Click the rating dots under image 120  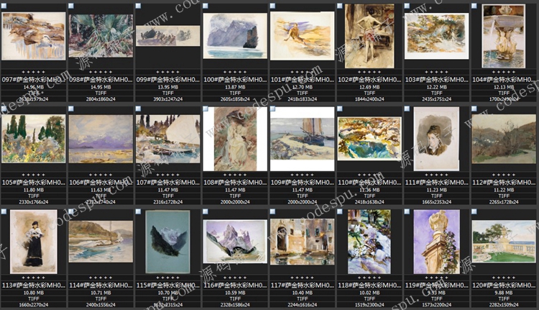tap(504, 278)
